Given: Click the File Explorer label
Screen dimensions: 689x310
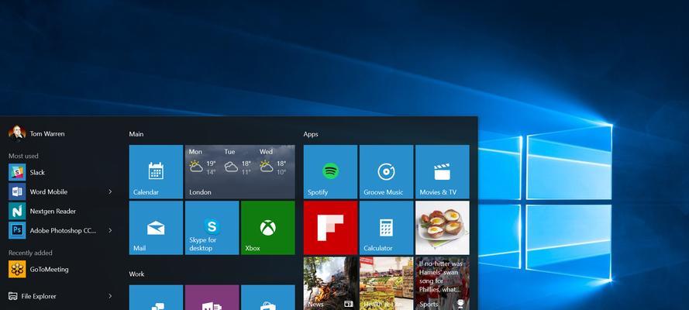Looking at the screenshot, I should pyautogui.click(x=39, y=296).
